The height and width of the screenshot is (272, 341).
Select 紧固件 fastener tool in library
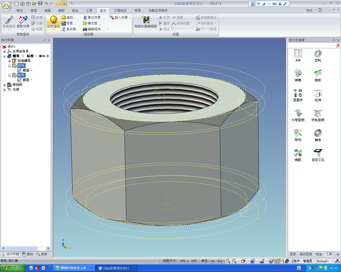tap(298, 95)
